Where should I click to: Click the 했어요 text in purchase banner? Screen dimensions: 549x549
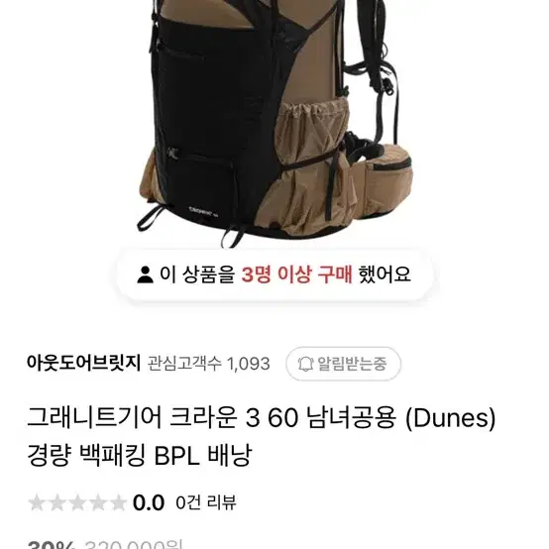(384, 274)
